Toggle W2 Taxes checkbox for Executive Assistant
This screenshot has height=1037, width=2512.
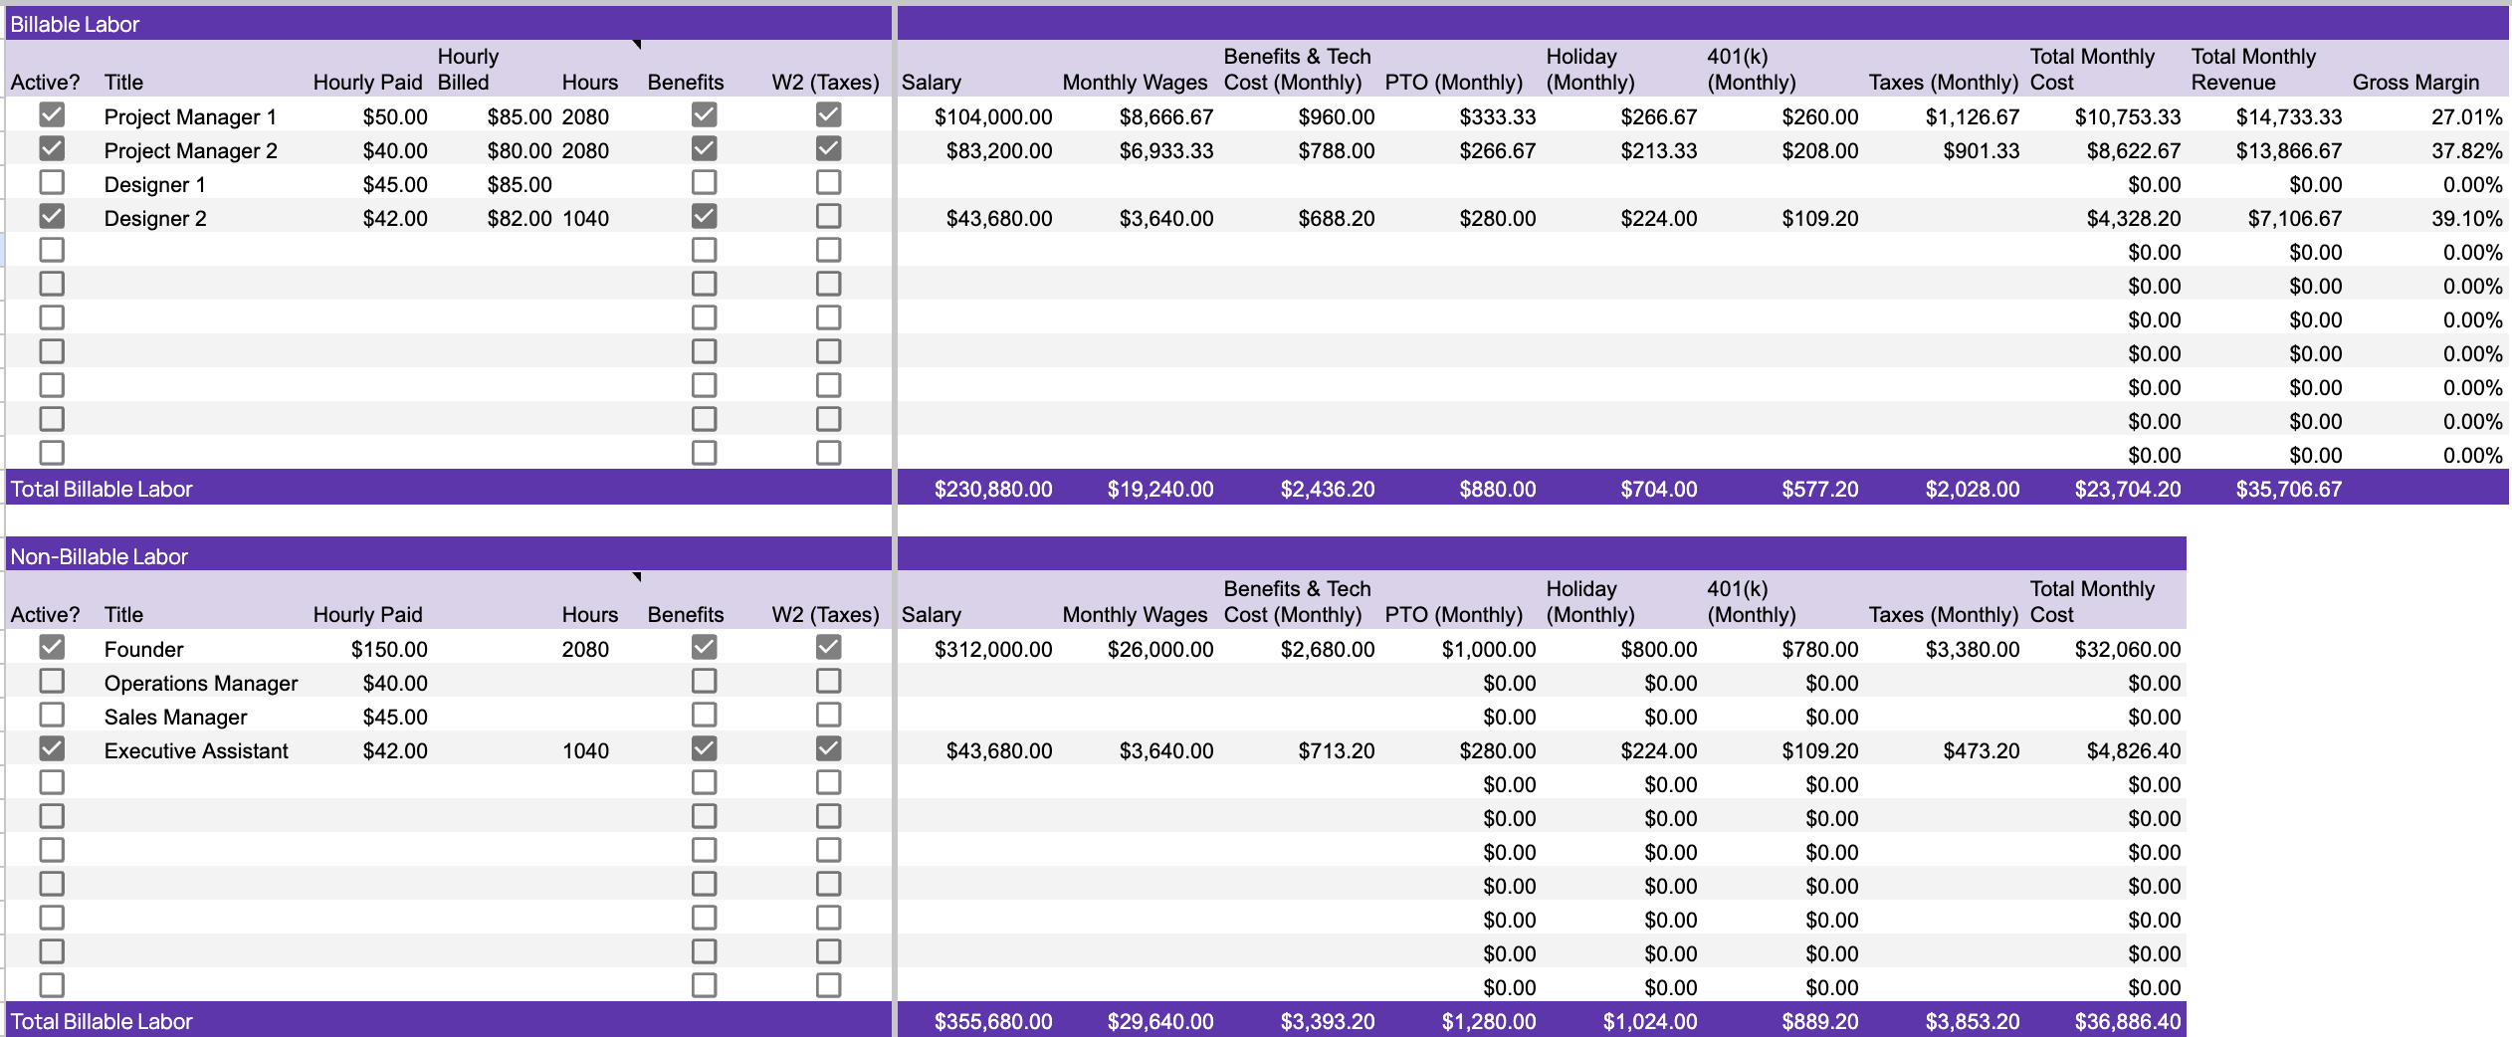[828, 749]
